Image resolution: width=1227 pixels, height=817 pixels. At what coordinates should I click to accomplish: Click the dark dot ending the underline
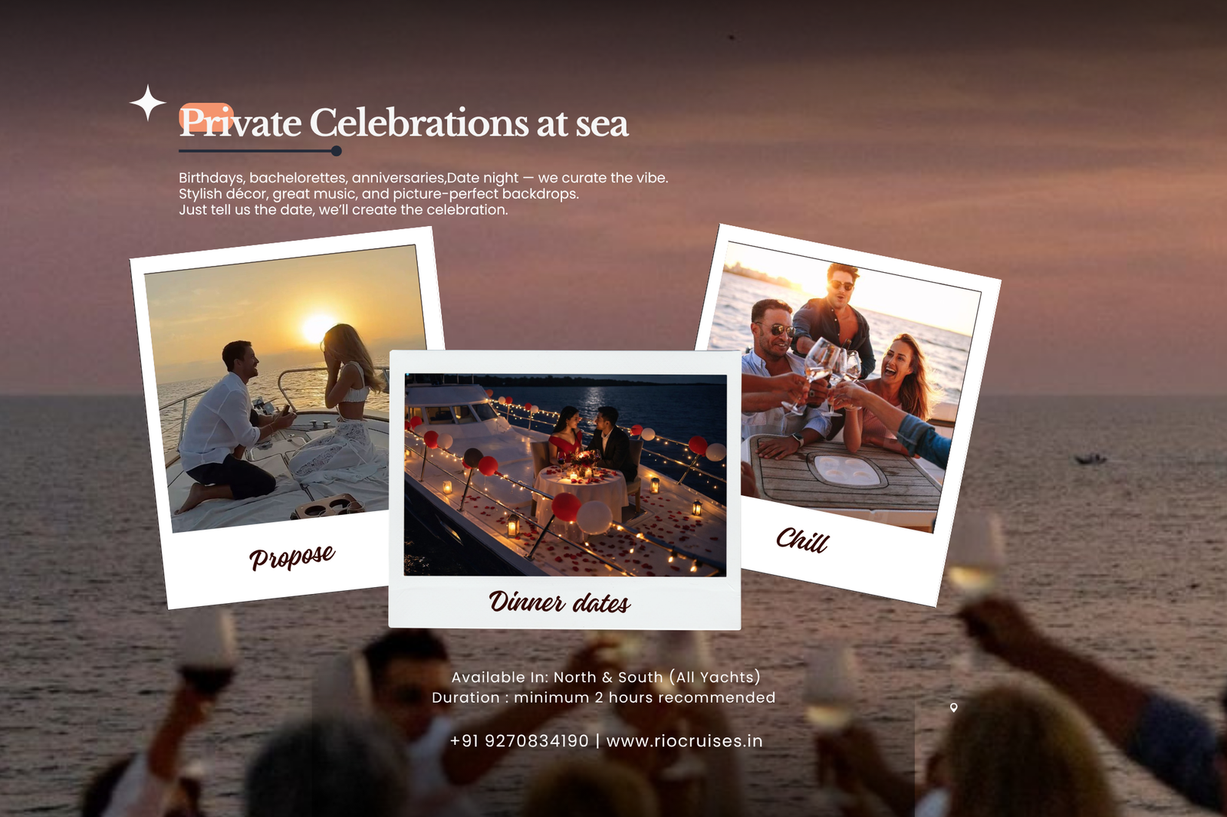(x=336, y=151)
